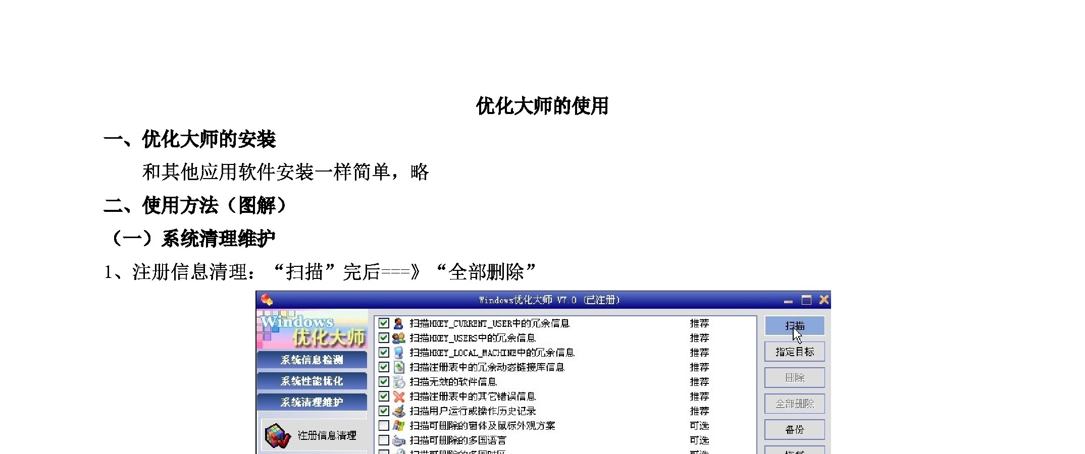Enable the 可删除的多国语言 scan checkbox
Viewport: 1085px width, 454px height.
(384, 440)
